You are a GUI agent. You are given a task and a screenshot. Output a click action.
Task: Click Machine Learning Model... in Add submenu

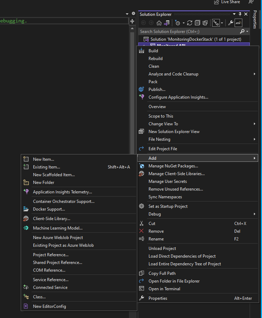[79, 228]
